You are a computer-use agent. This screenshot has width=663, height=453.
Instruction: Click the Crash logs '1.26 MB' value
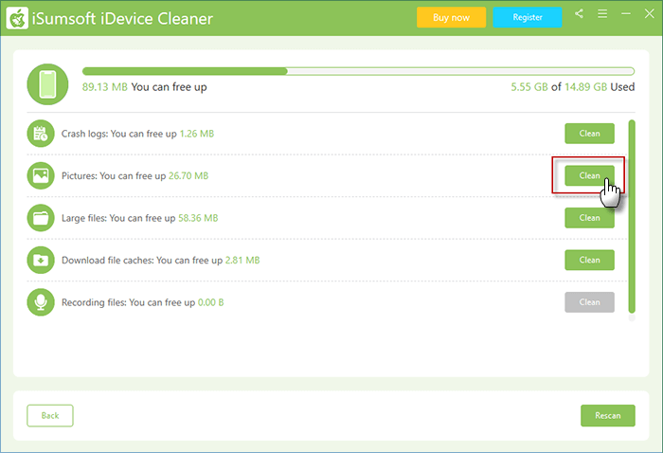click(x=197, y=134)
